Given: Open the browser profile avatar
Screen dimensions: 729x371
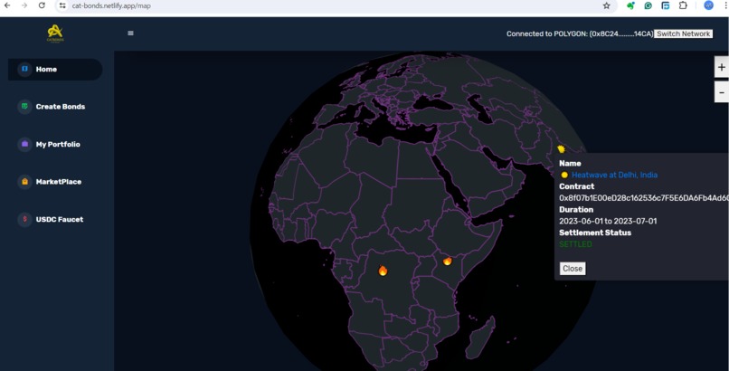Looking at the screenshot, I should click(x=708, y=5).
